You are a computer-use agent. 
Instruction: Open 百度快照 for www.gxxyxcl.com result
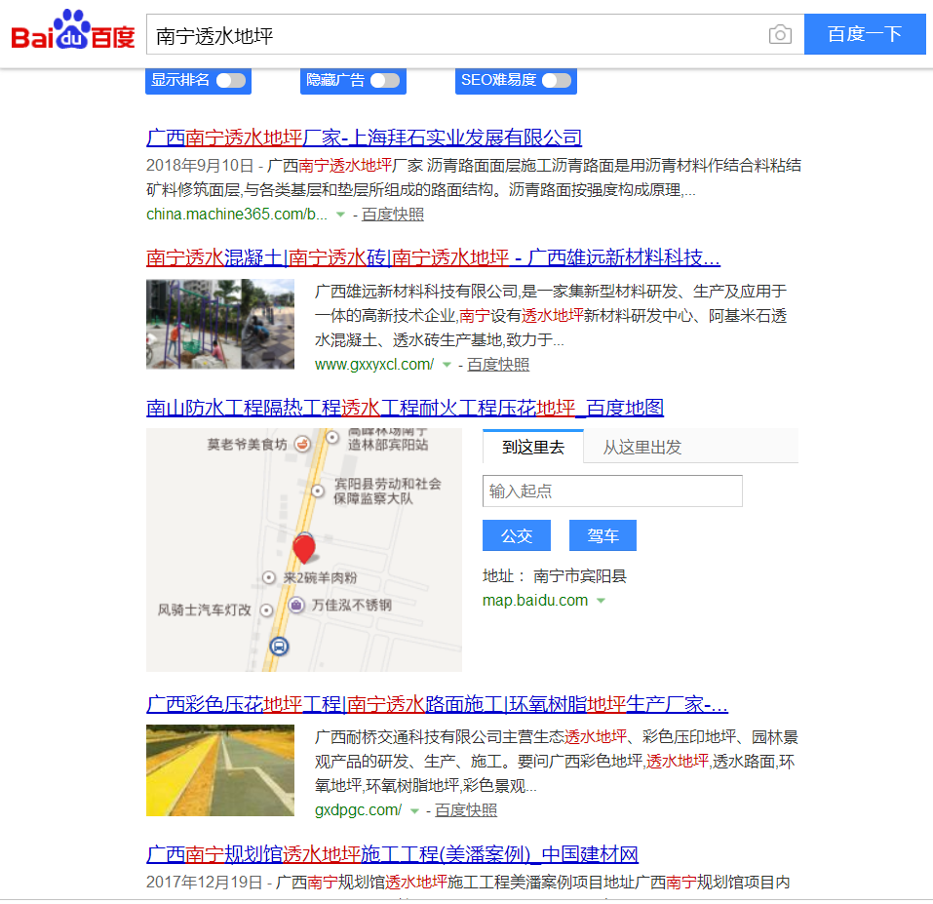coord(498,365)
